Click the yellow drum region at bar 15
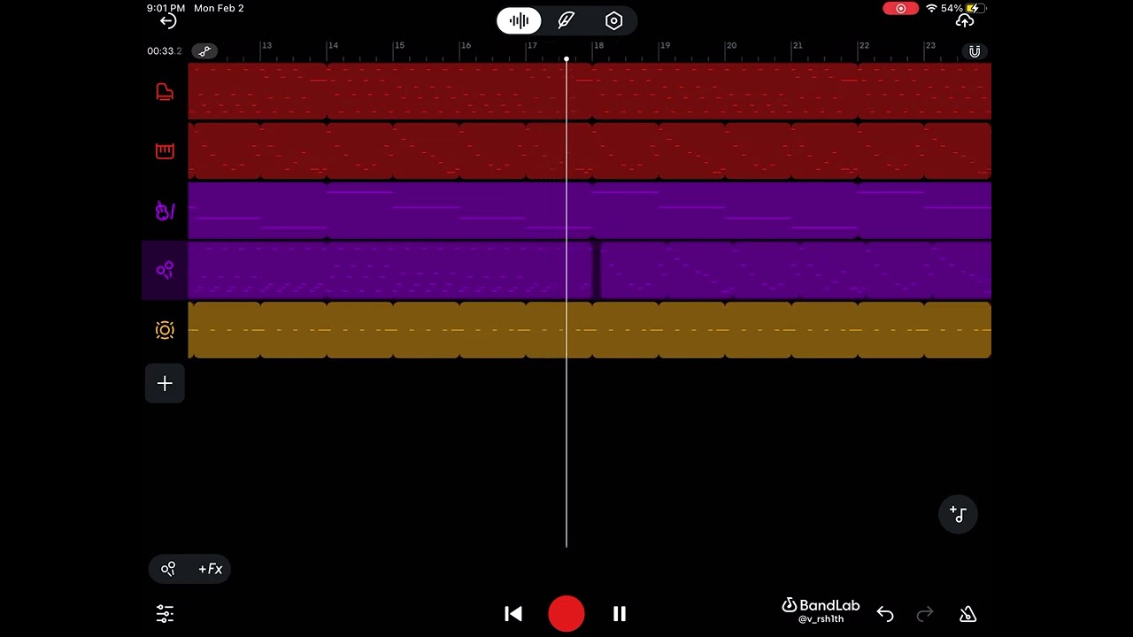 [x=426, y=330]
